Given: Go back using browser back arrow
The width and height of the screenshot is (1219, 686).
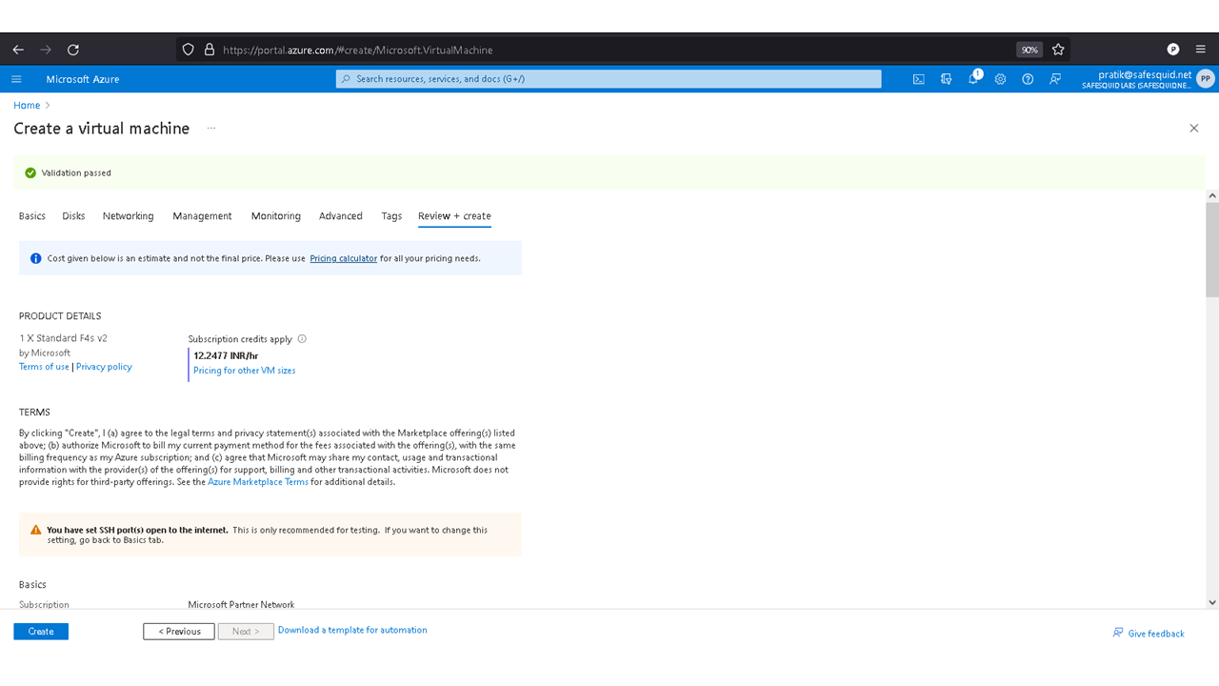Looking at the screenshot, I should click(18, 50).
